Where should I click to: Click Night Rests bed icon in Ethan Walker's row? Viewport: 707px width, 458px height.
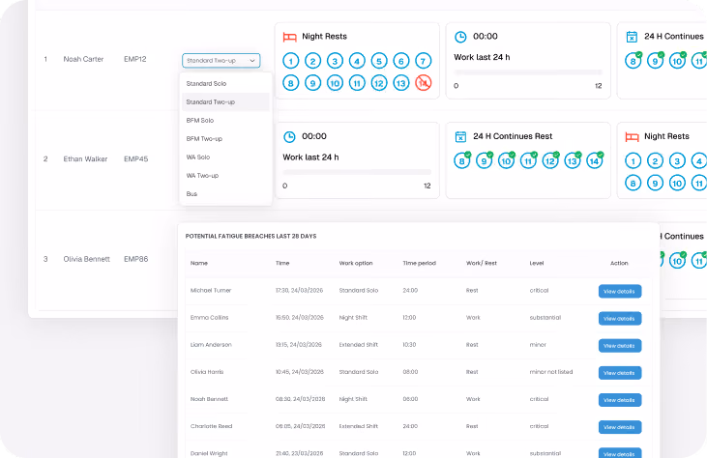(x=632, y=137)
